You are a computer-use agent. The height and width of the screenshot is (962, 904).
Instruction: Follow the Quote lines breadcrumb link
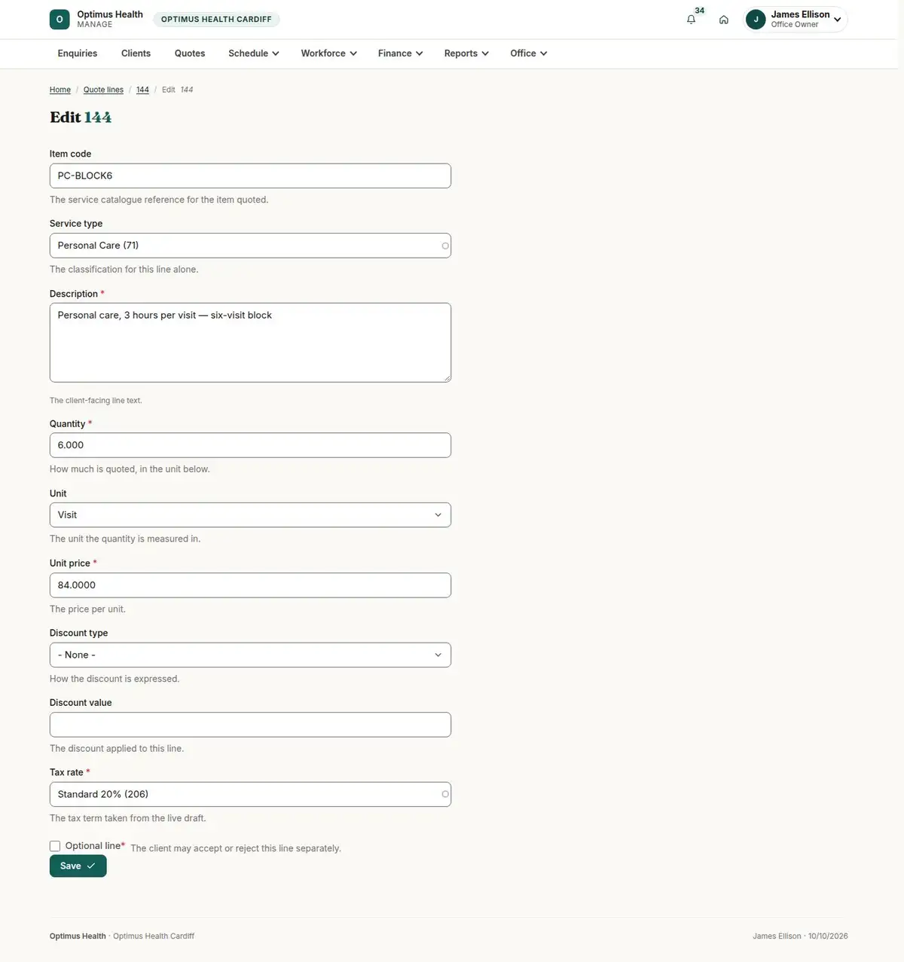coord(103,90)
